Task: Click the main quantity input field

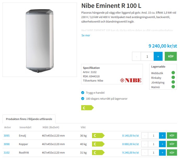Action: pyautogui.click(x=147, y=56)
